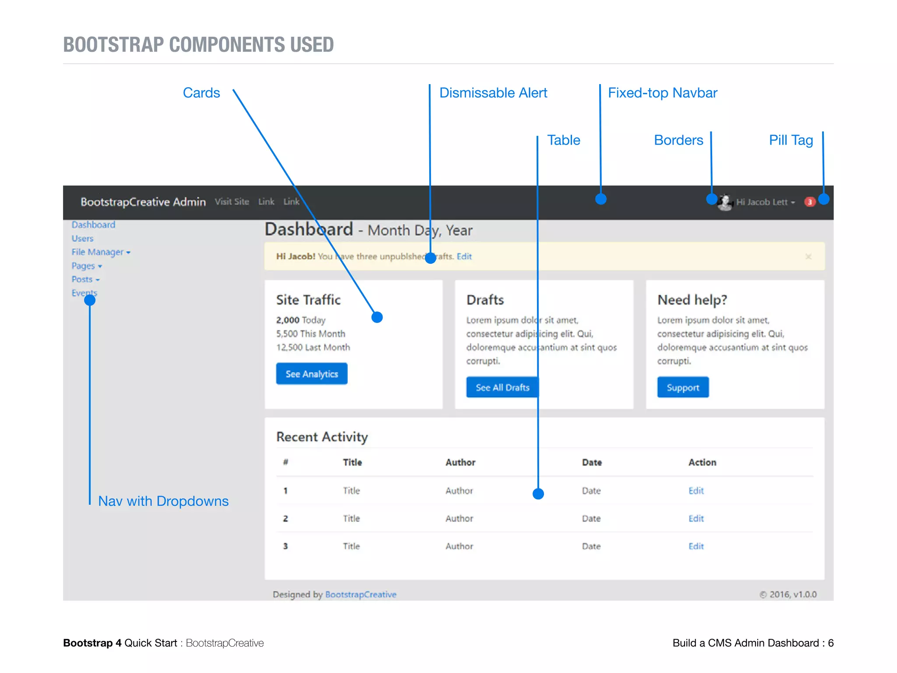Viewport: 897px width, 673px height.
Task: Click the second Link after Visit Site
Action: click(x=291, y=202)
